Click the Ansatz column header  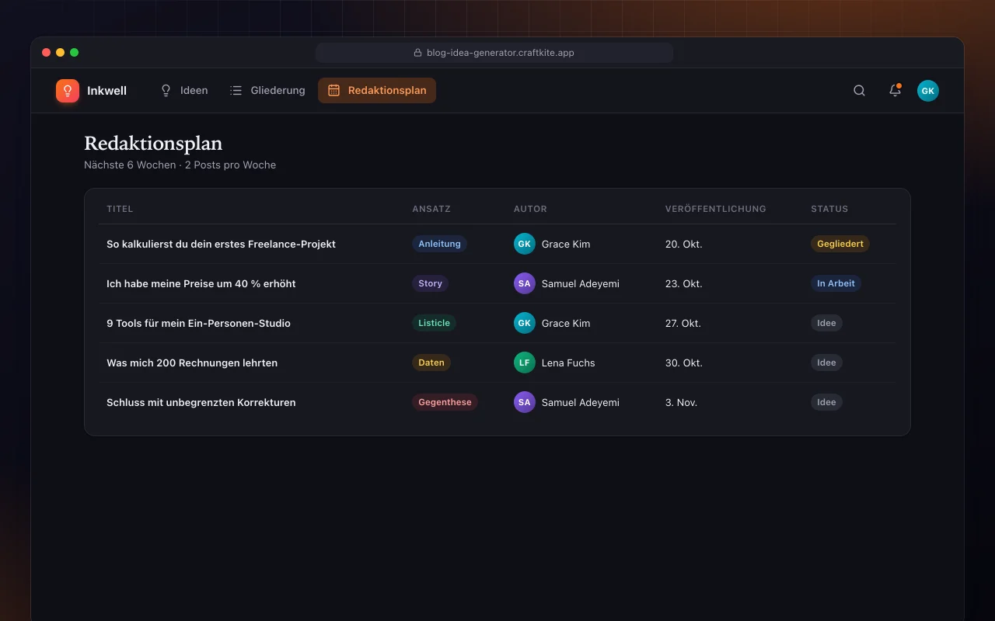[431, 209]
